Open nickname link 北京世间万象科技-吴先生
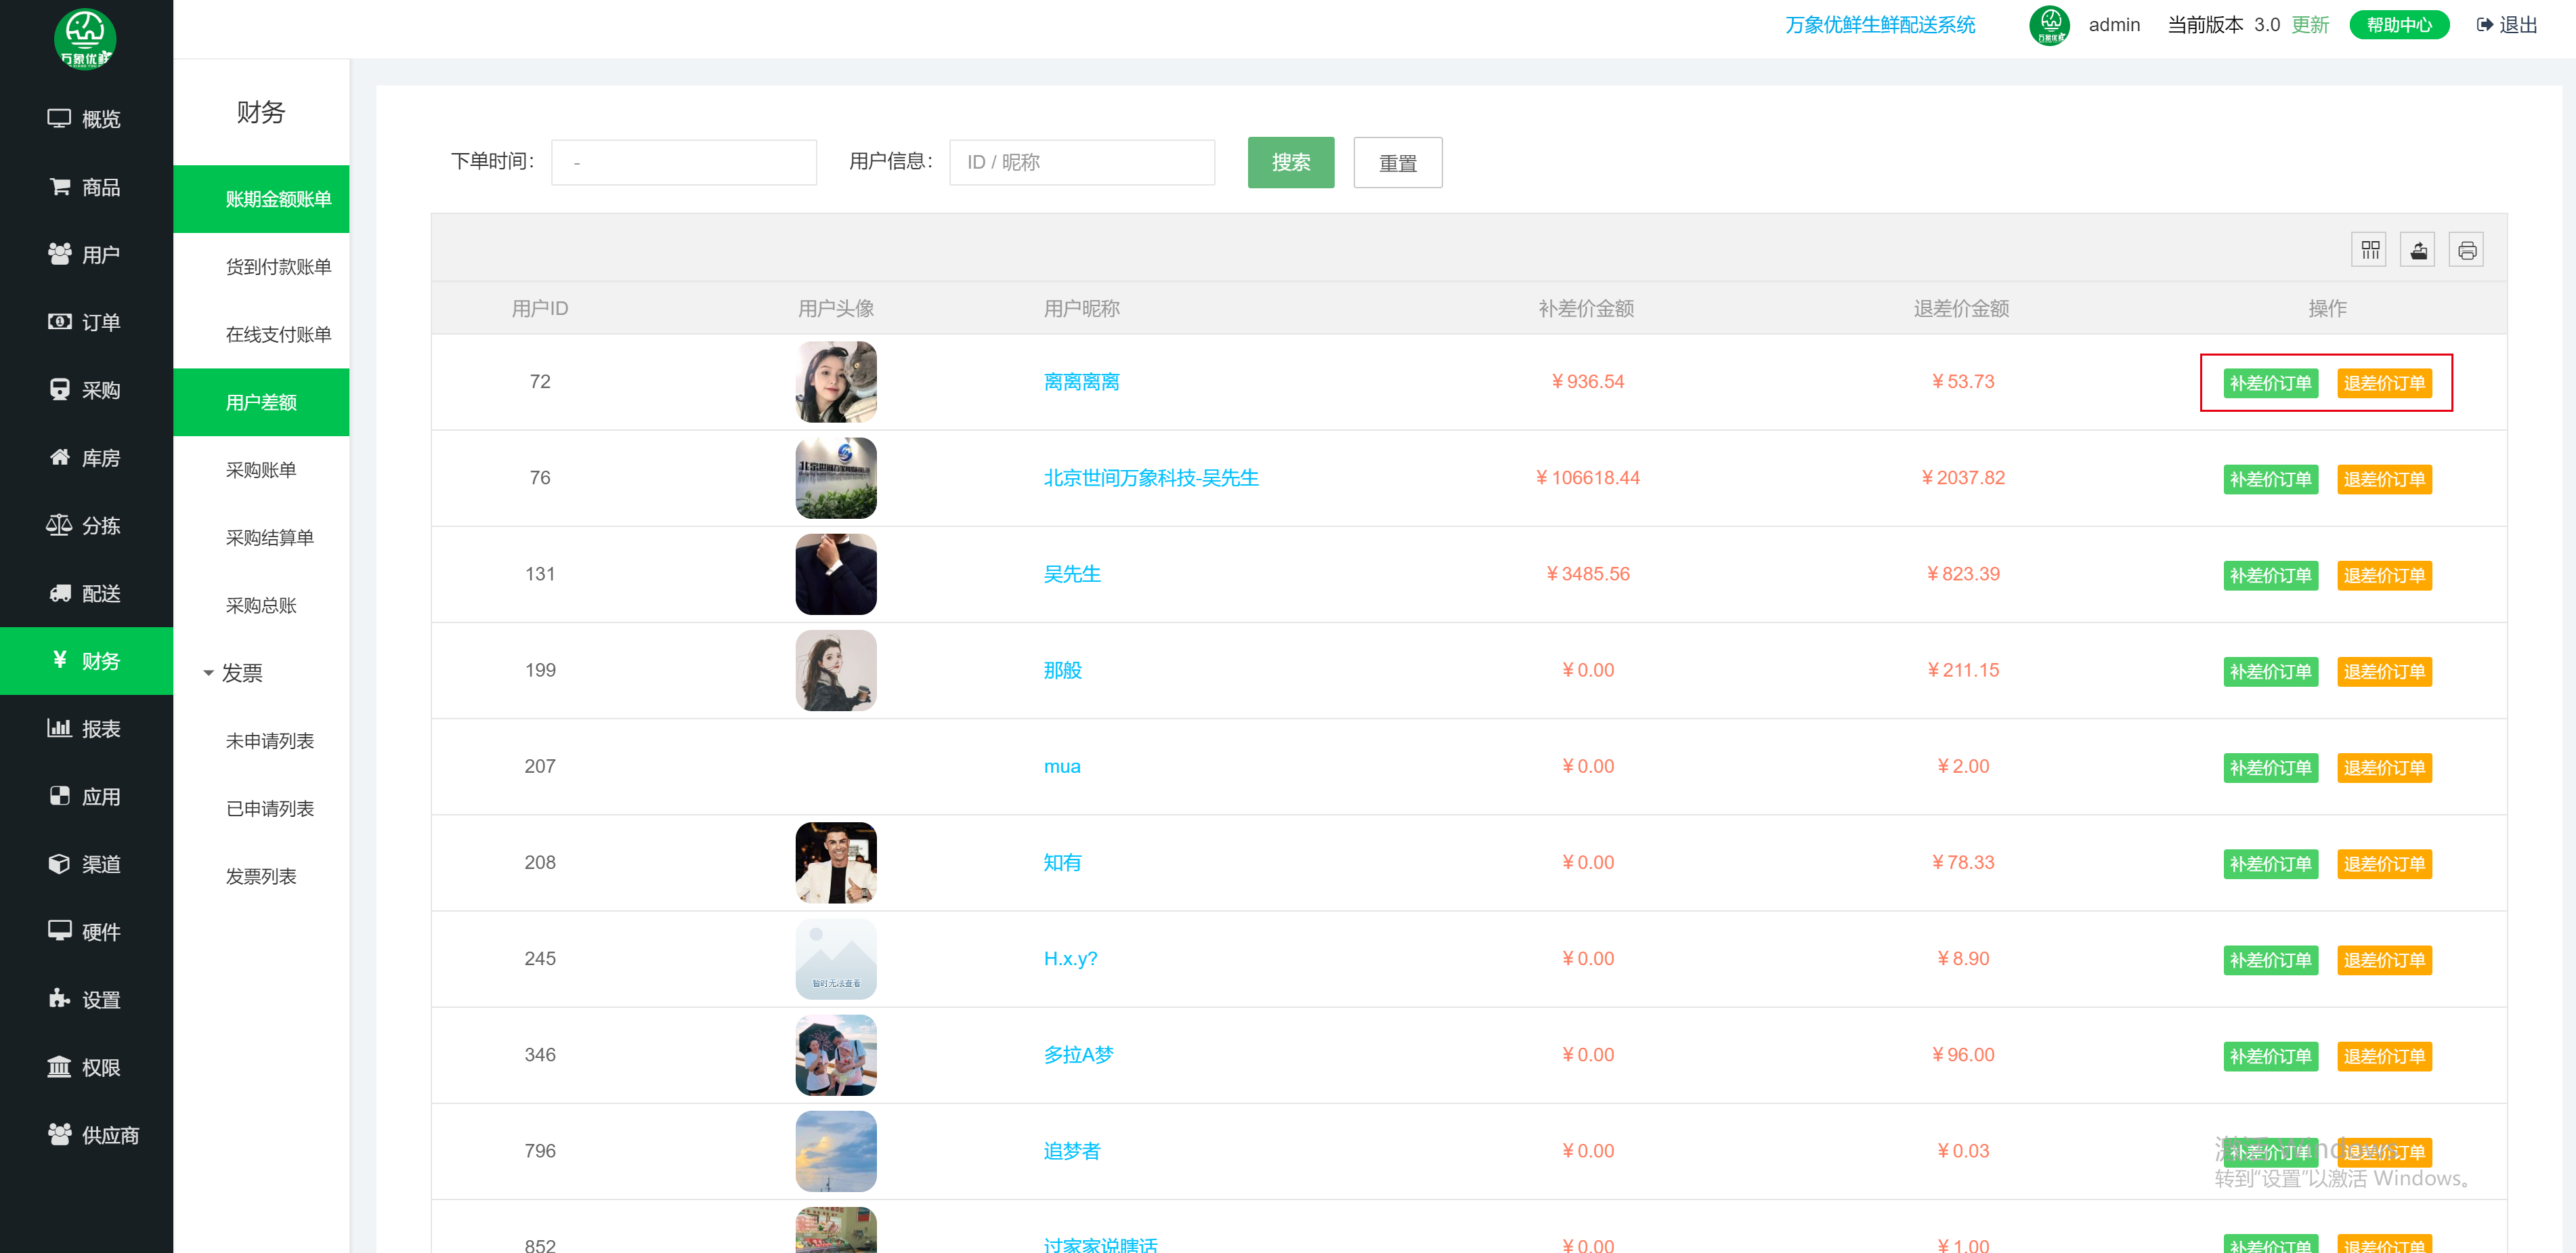This screenshot has width=2576, height=1253. [1150, 478]
